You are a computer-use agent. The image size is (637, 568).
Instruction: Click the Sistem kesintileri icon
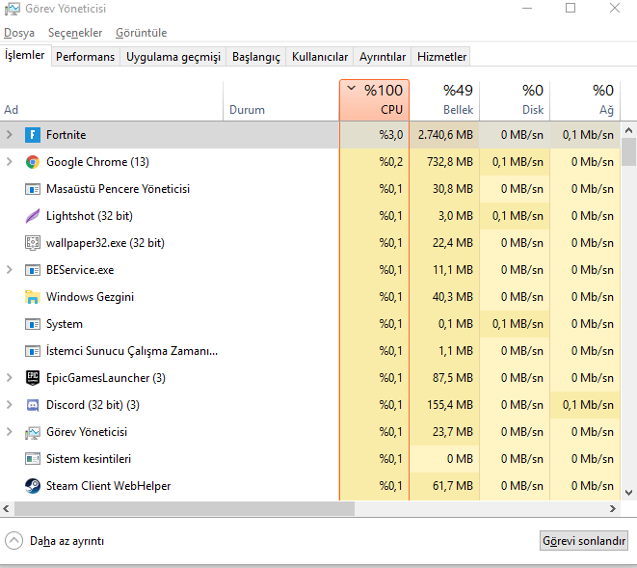[33, 459]
